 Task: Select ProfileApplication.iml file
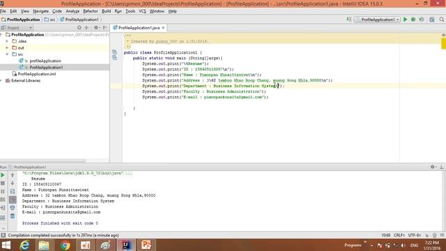click(37, 74)
